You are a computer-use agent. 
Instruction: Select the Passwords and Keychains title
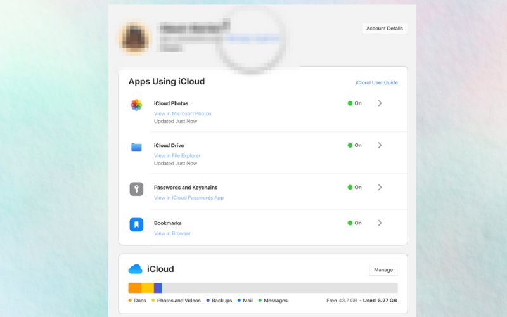[186, 188]
